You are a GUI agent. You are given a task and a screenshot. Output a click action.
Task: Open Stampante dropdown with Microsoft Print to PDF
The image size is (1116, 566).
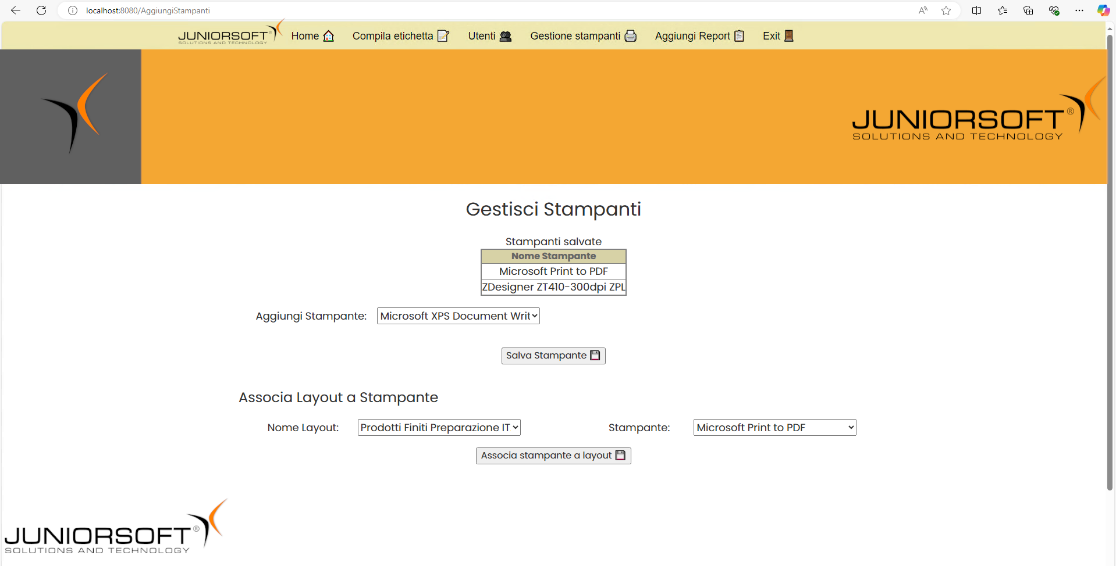click(x=775, y=428)
